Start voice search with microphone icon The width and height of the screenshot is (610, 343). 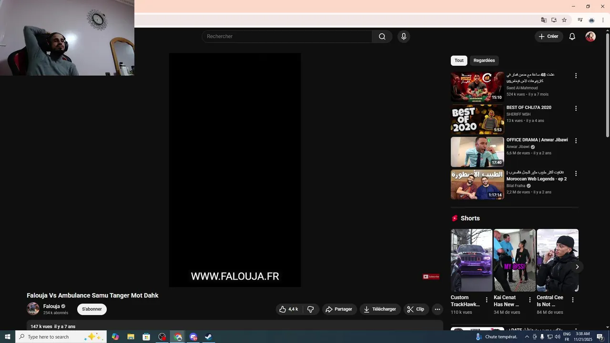point(404,37)
